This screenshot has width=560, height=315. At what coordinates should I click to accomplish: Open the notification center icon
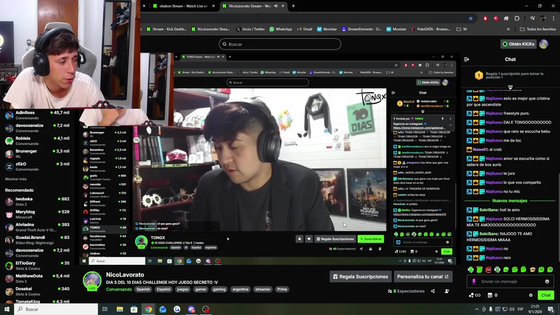coord(551,309)
